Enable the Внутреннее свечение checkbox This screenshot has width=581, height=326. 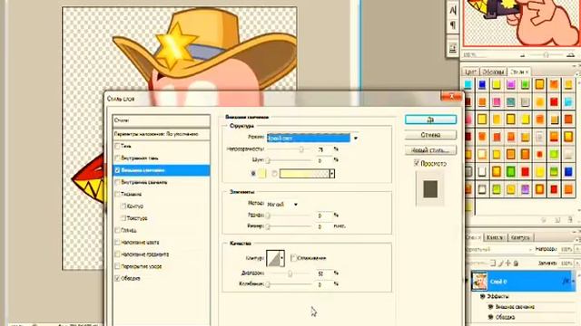point(117,182)
